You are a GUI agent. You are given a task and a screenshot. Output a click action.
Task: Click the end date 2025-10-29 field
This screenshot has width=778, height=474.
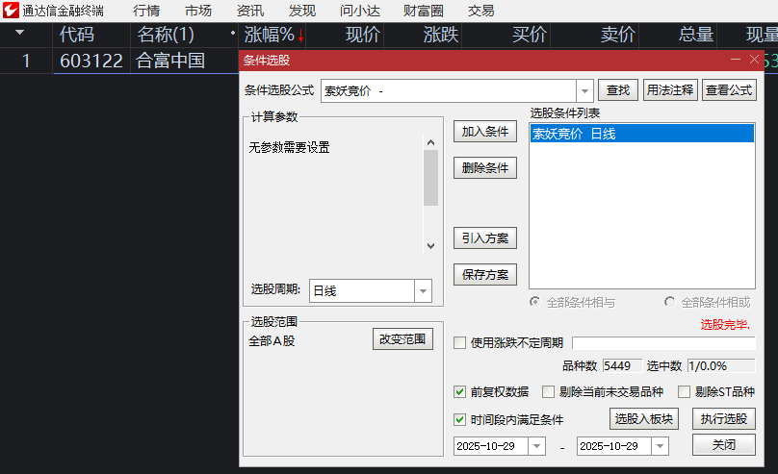pyautogui.click(x=613, y=446)
